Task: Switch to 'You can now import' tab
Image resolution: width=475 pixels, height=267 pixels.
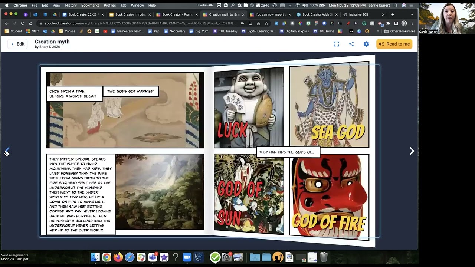Action: (271, 14)
